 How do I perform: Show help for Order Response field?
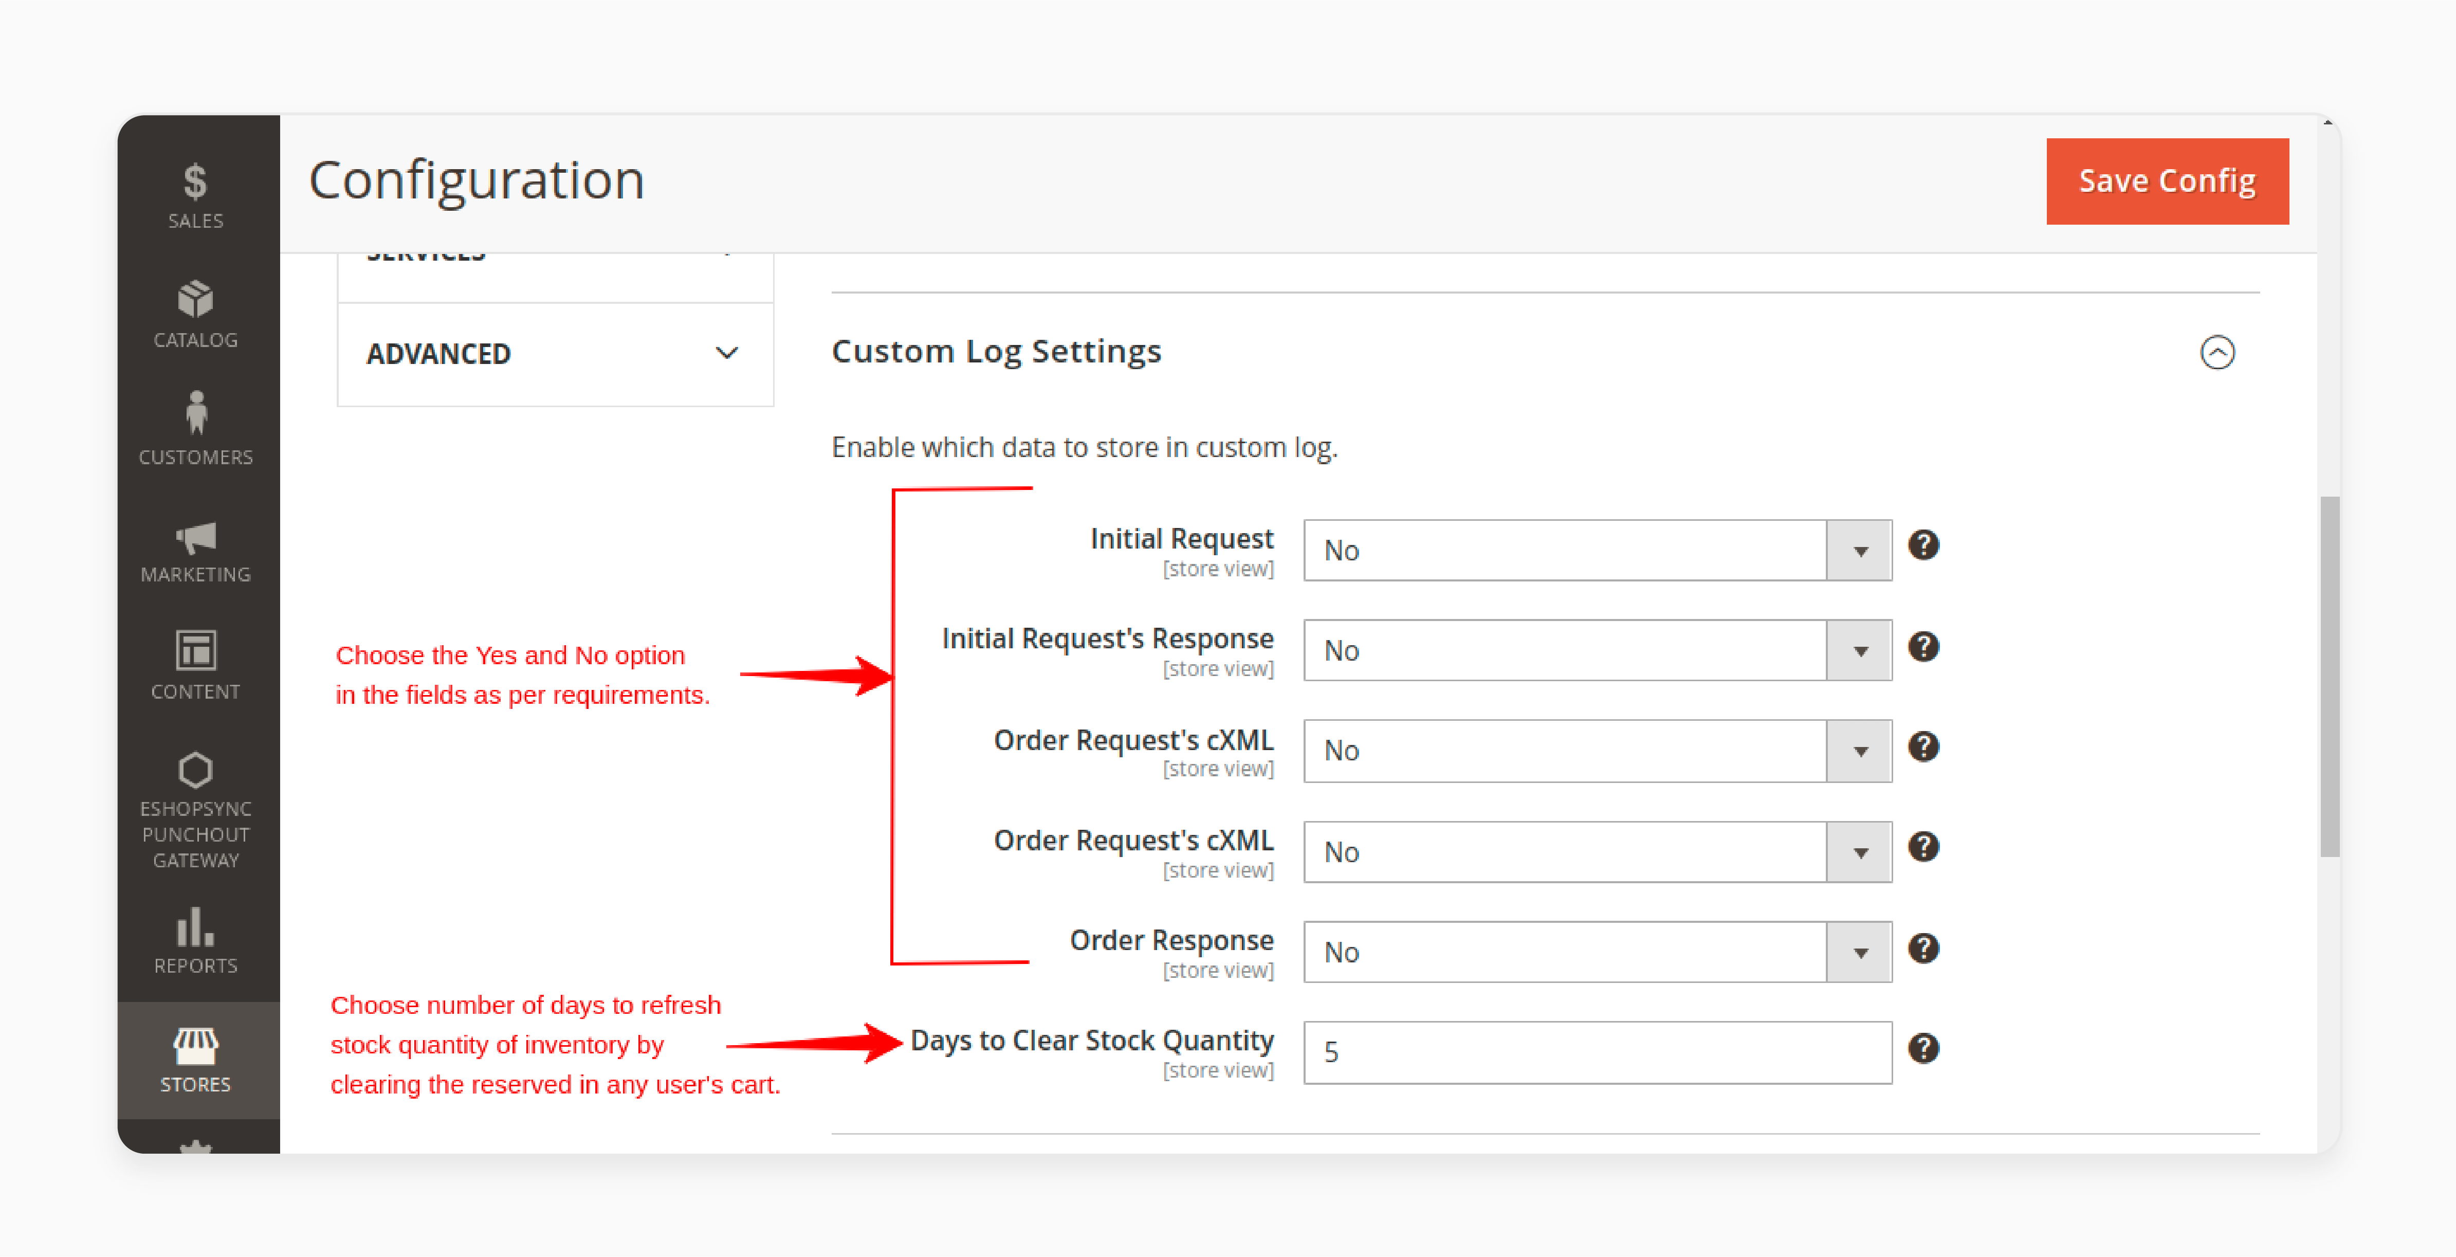click(1923, 948)
